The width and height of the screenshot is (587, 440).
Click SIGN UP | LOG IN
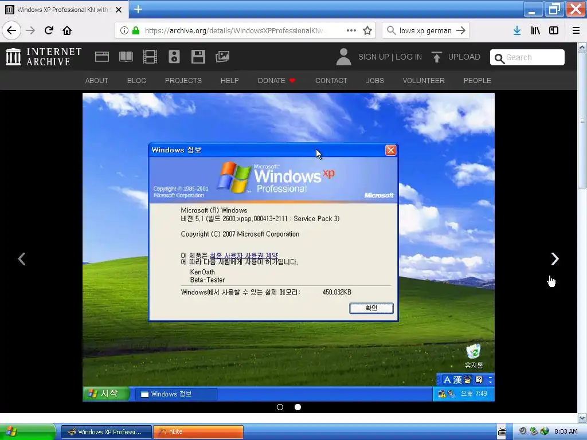point(390,57)
